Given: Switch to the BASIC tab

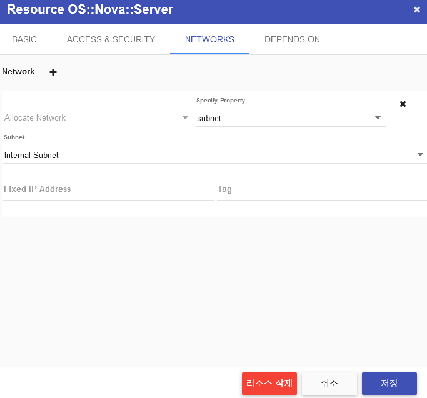Looking at the screenshot, I should pyautogui.click(x=24, y=40).
